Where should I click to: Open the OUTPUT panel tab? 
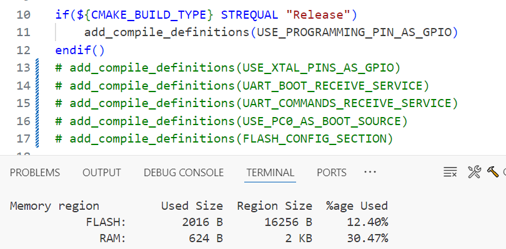[102, 172]
